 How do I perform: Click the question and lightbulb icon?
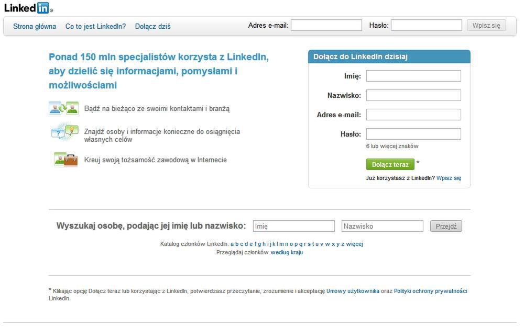point(64,132)
